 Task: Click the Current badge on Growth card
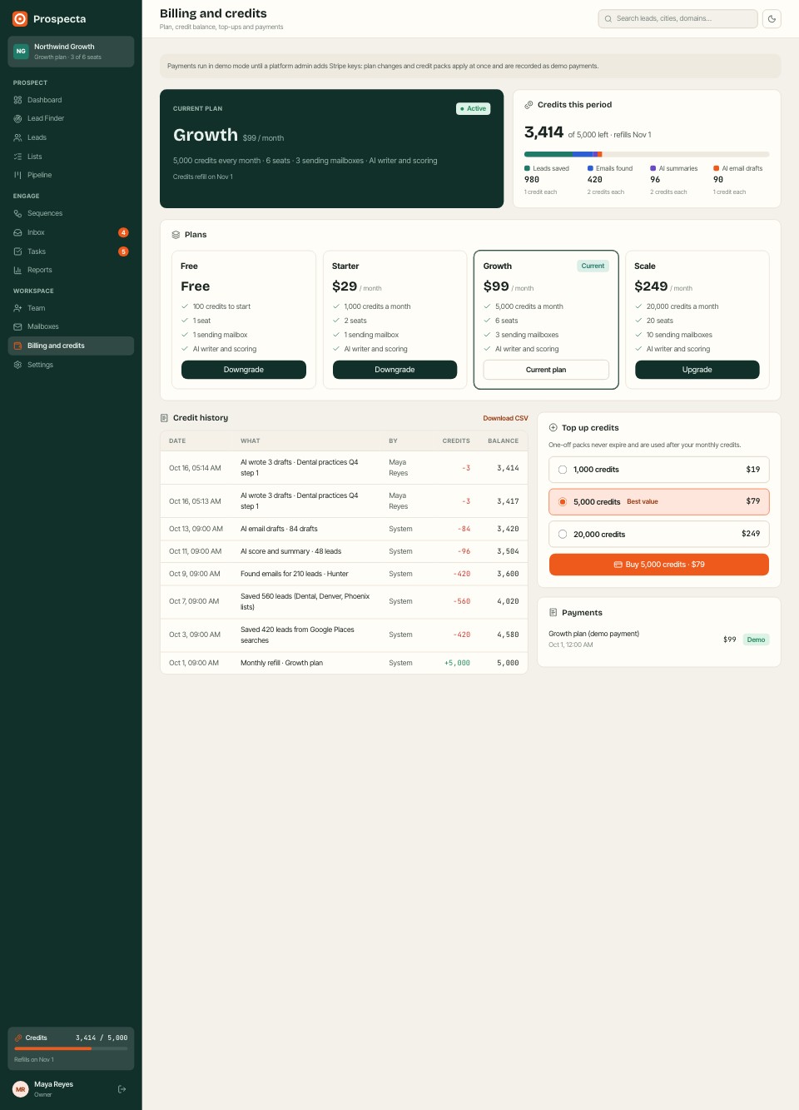tap(593, 266)
